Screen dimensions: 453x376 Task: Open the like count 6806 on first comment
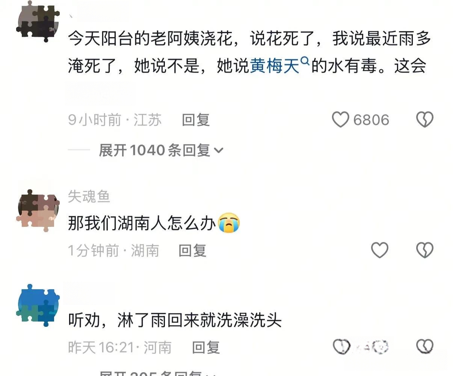[x=371, y=120]
